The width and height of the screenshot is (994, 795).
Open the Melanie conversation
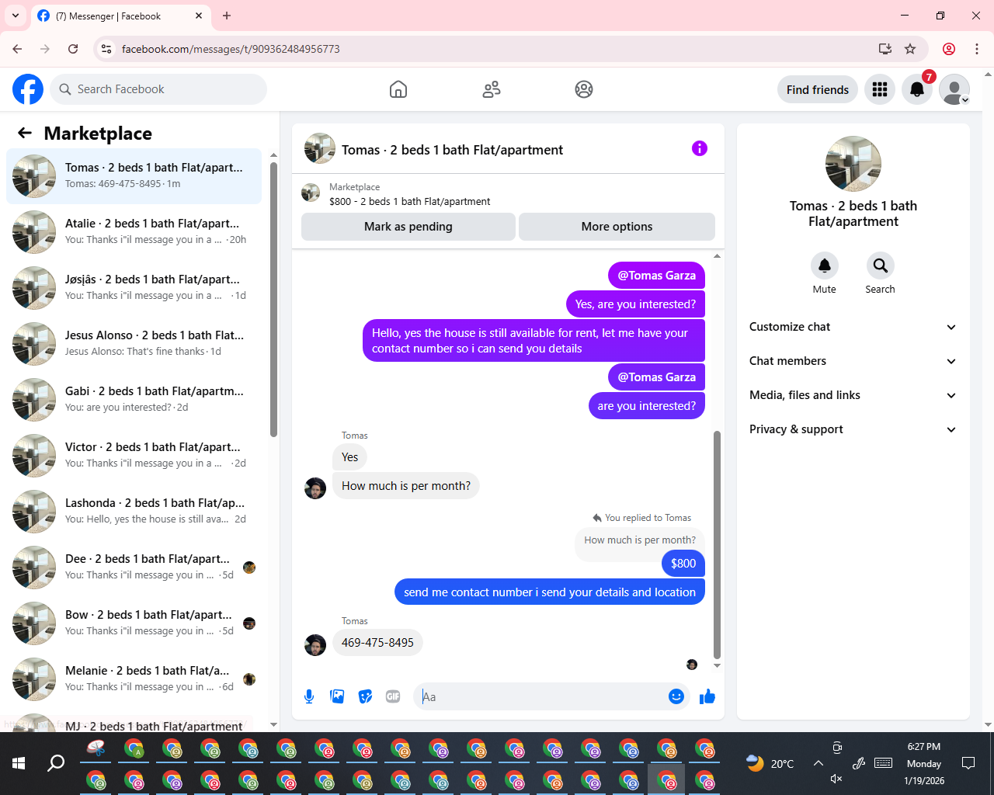pyautogui.click(x=134, y=679)
